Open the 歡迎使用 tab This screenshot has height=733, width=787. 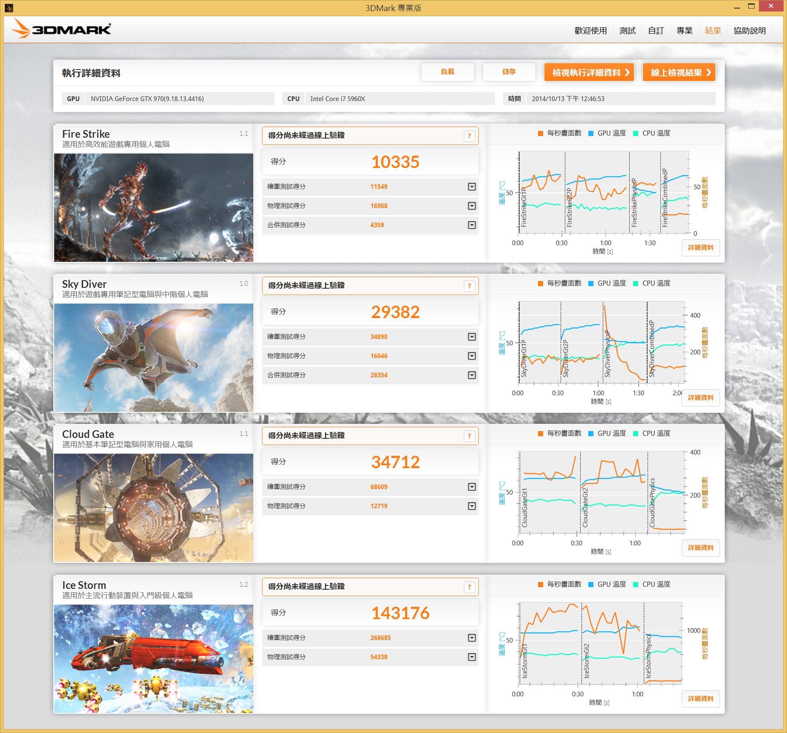coord(590,31)
